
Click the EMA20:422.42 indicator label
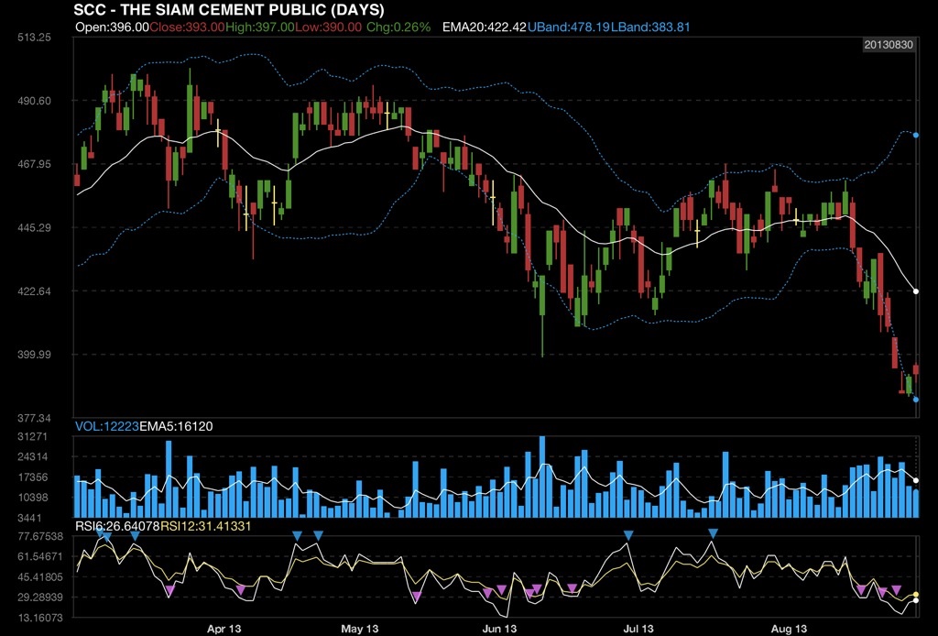[x=485, y=27]
